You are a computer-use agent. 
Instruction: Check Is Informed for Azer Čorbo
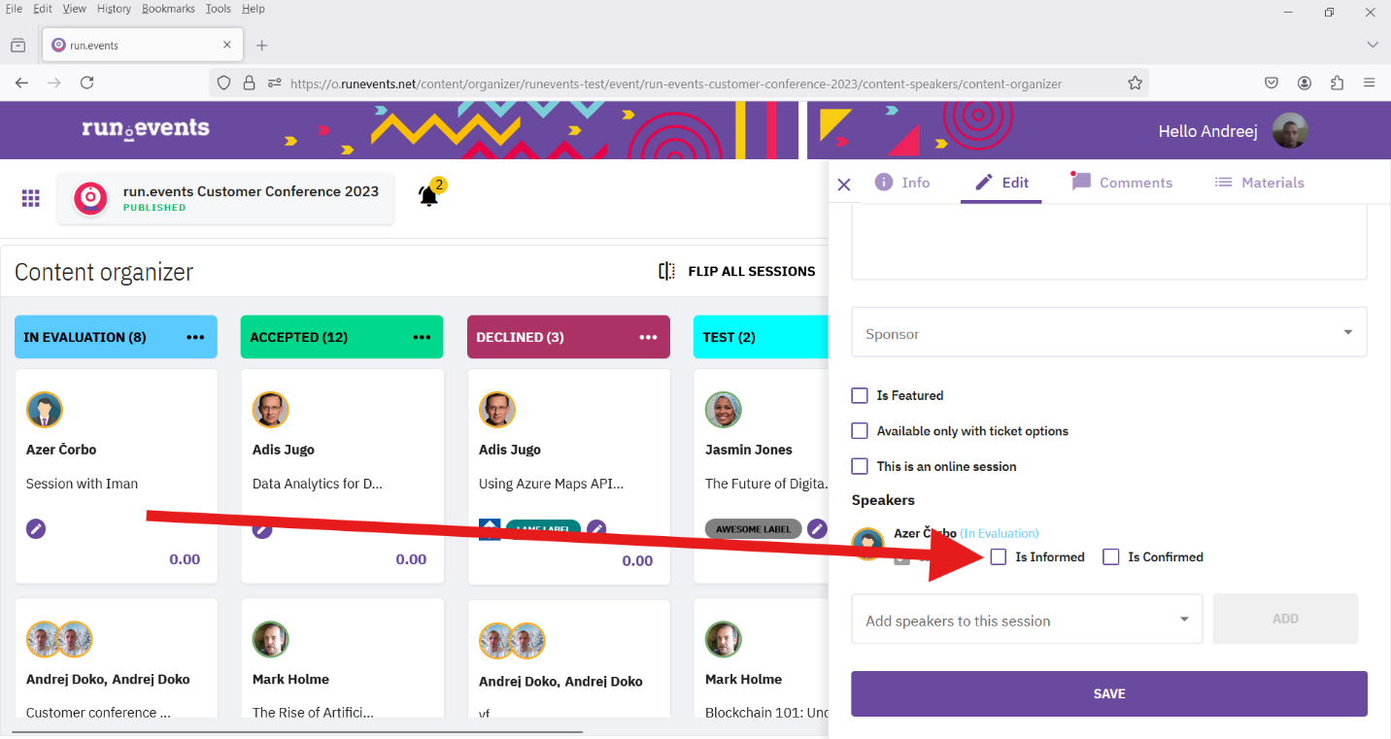(999, 556)
